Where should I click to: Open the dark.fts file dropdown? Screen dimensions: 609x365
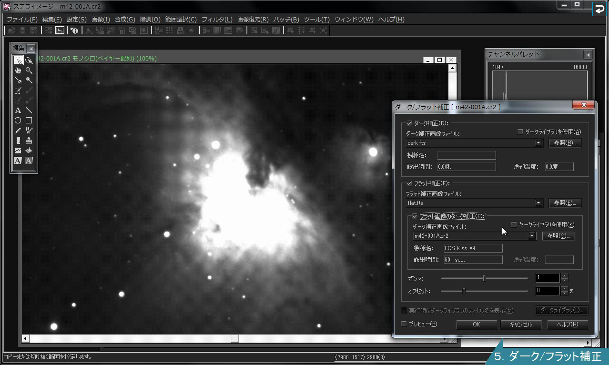[x=539, y=143]
